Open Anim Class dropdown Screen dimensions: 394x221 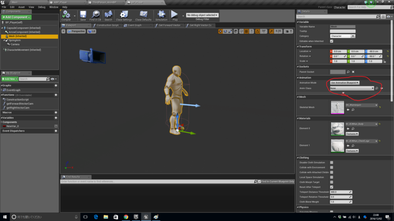click(352, 88)
